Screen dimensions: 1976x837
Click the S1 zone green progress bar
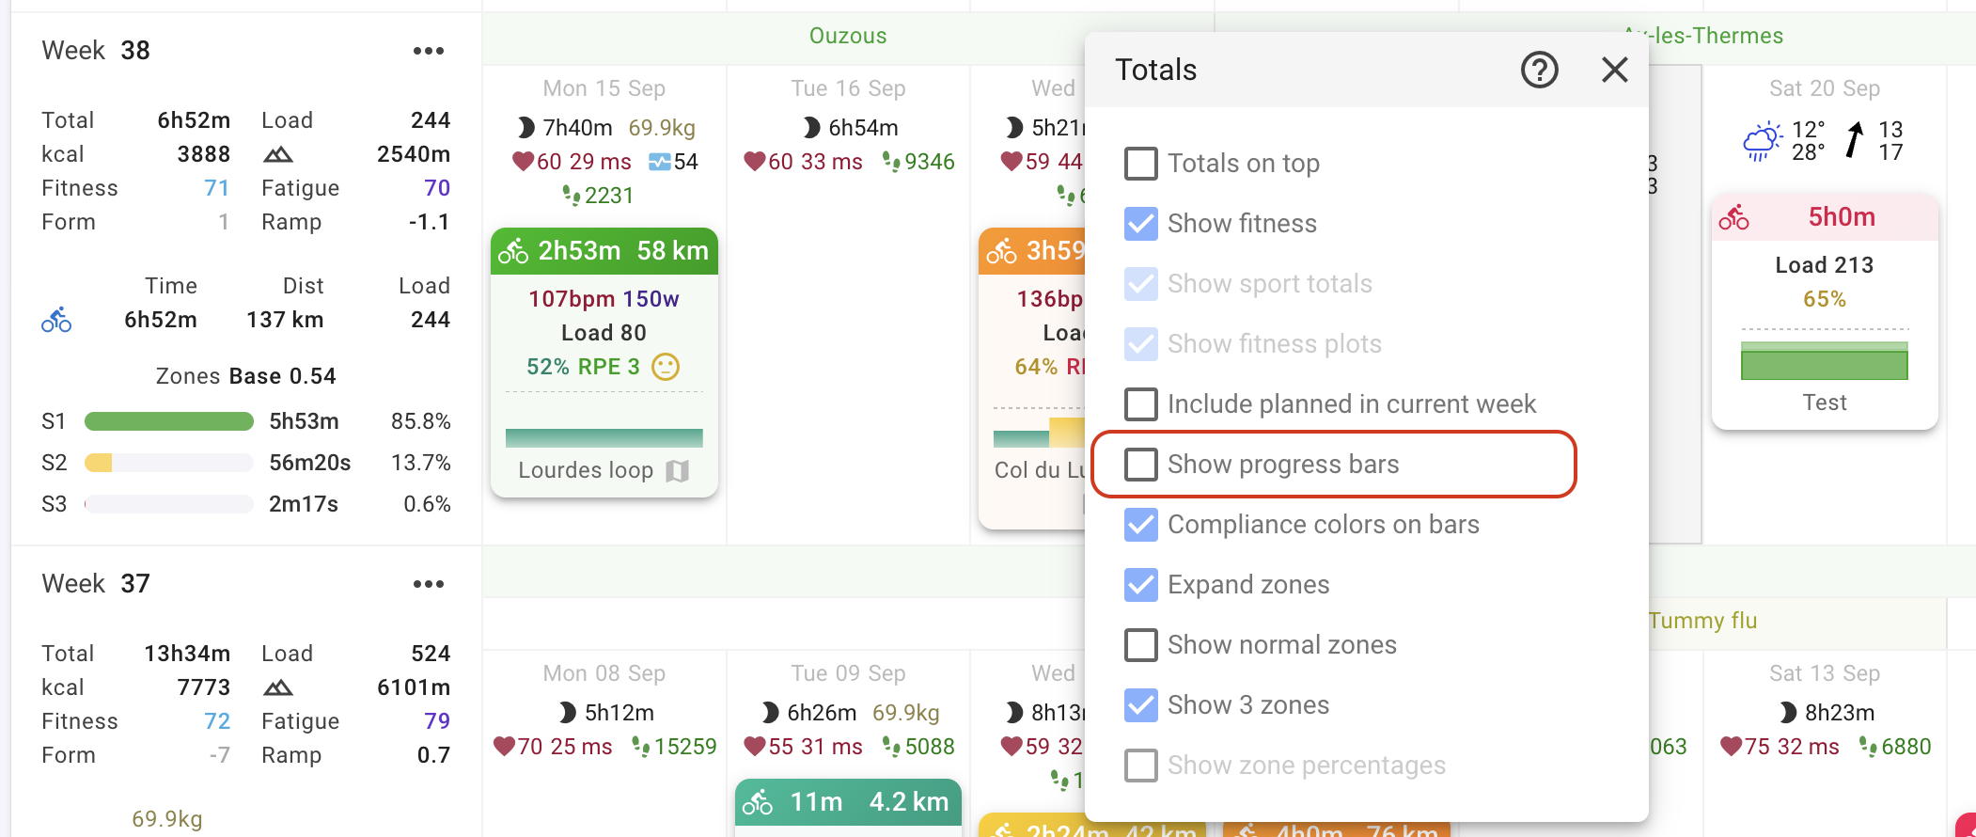169,421
